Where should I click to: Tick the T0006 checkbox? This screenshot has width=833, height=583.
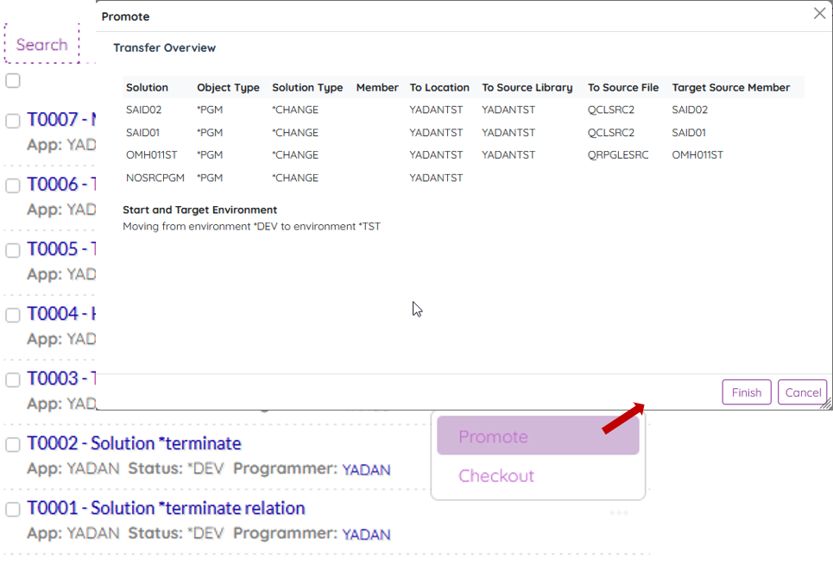(13, 185)
